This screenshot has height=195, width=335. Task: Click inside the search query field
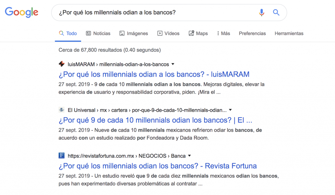click(154, 13)
